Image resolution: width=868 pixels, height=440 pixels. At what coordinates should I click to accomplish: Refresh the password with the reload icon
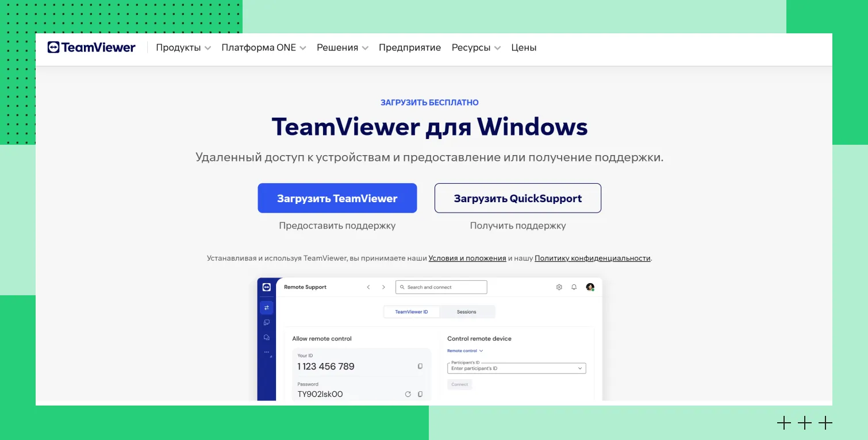(x=408, y=394)
